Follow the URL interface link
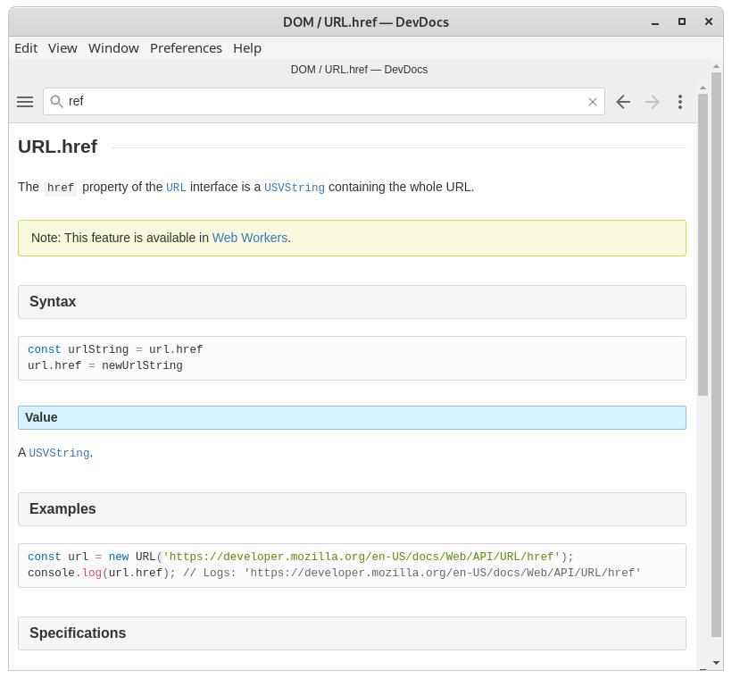Screen dimensions: 732x679 click(x=176, y=188)
